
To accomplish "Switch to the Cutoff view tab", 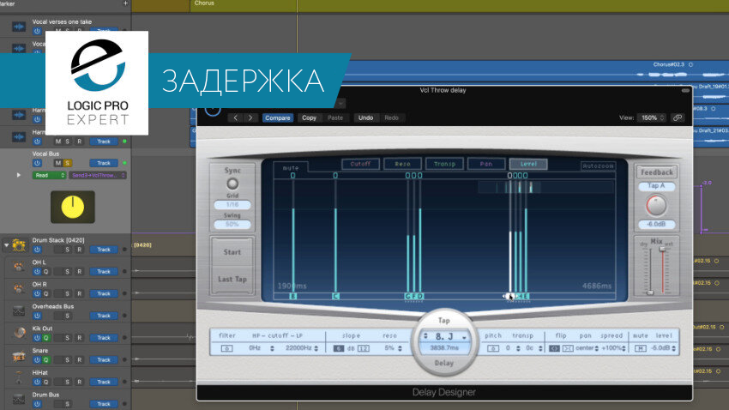I will click(361, 164).
